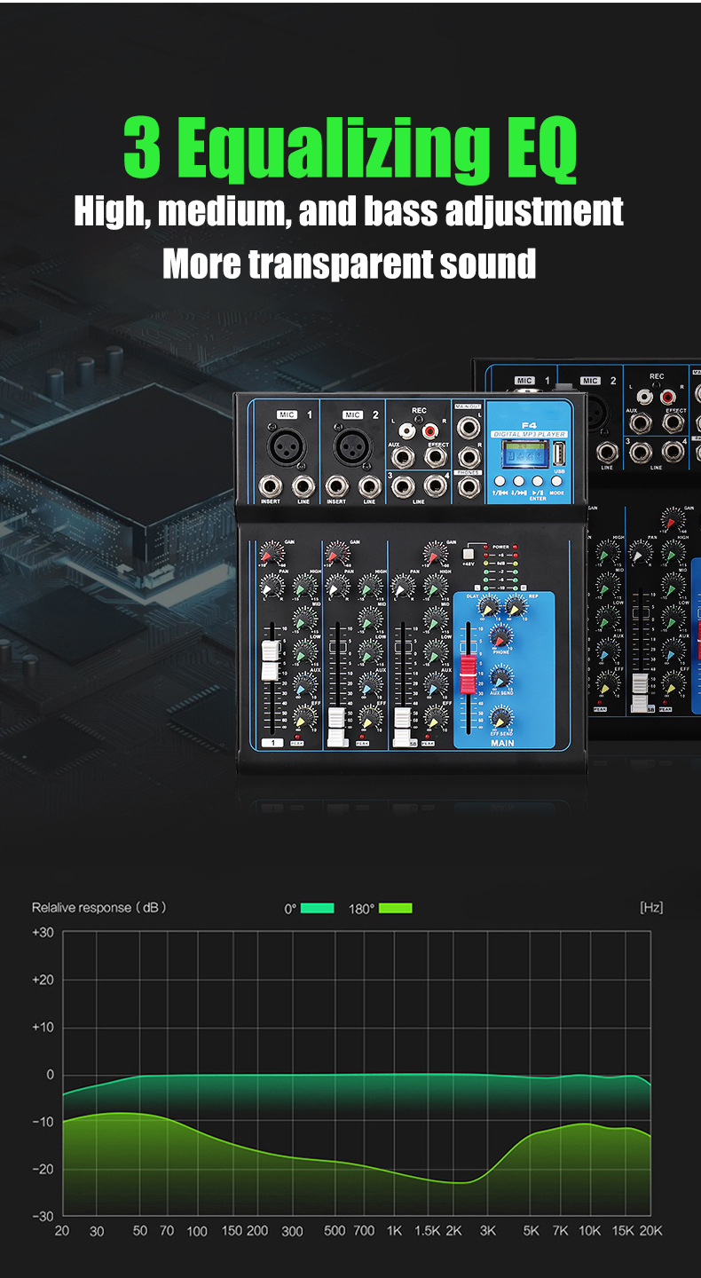
Task: Click channel 3/4 blue AUX knob
Action: click(x=435, y=684)
